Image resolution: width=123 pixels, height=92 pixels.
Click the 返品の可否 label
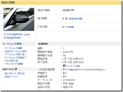(44, 87)
